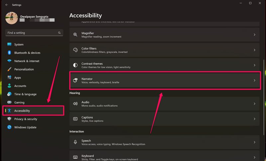266x161 pixels.
Task: Click the Captions CC icon
Action: point(75,119)
